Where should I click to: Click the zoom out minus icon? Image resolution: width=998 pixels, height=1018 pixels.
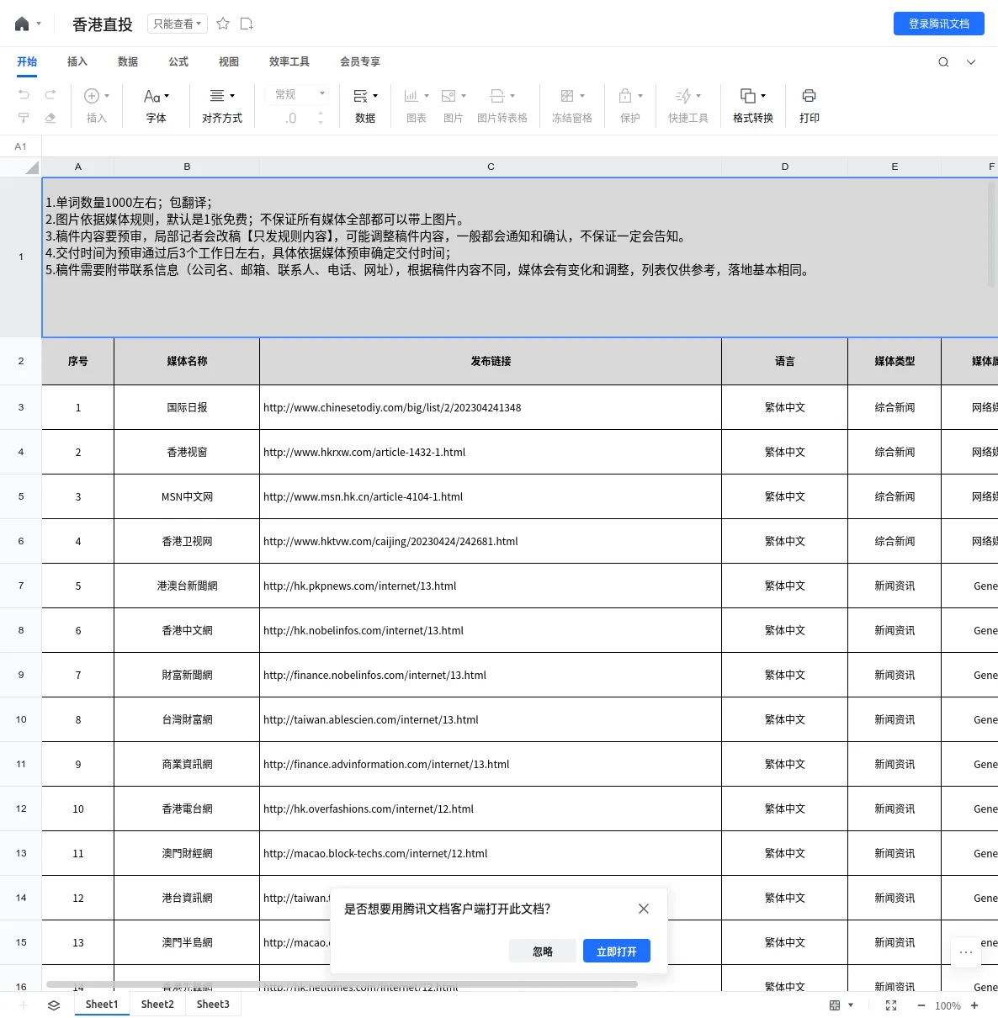pyautogui.click(x=921, y=1005)
